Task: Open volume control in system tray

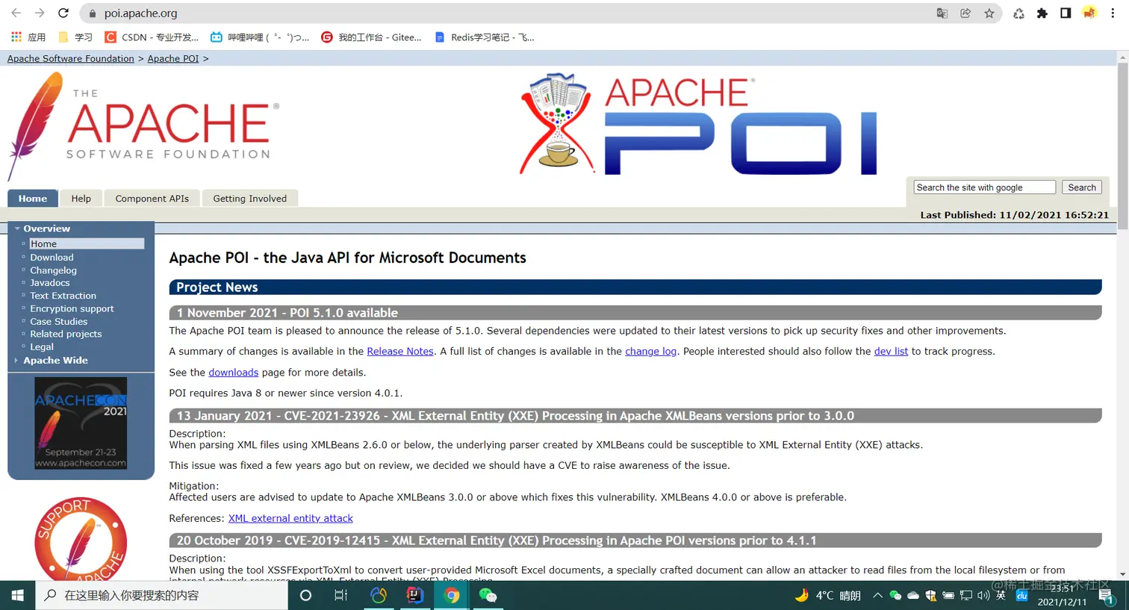Action: (x=983, y=595)
